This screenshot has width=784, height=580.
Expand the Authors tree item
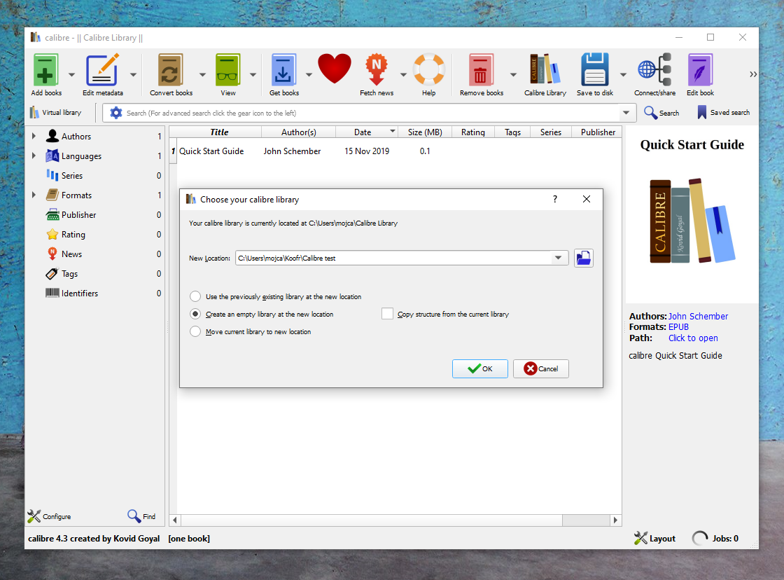pyautogui.click(x=34, y=137)
